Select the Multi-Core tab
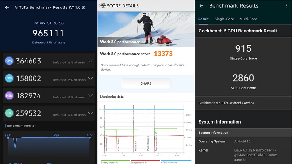Image resolution: width=292 pixels, height=164 pixels. (248, 19)
